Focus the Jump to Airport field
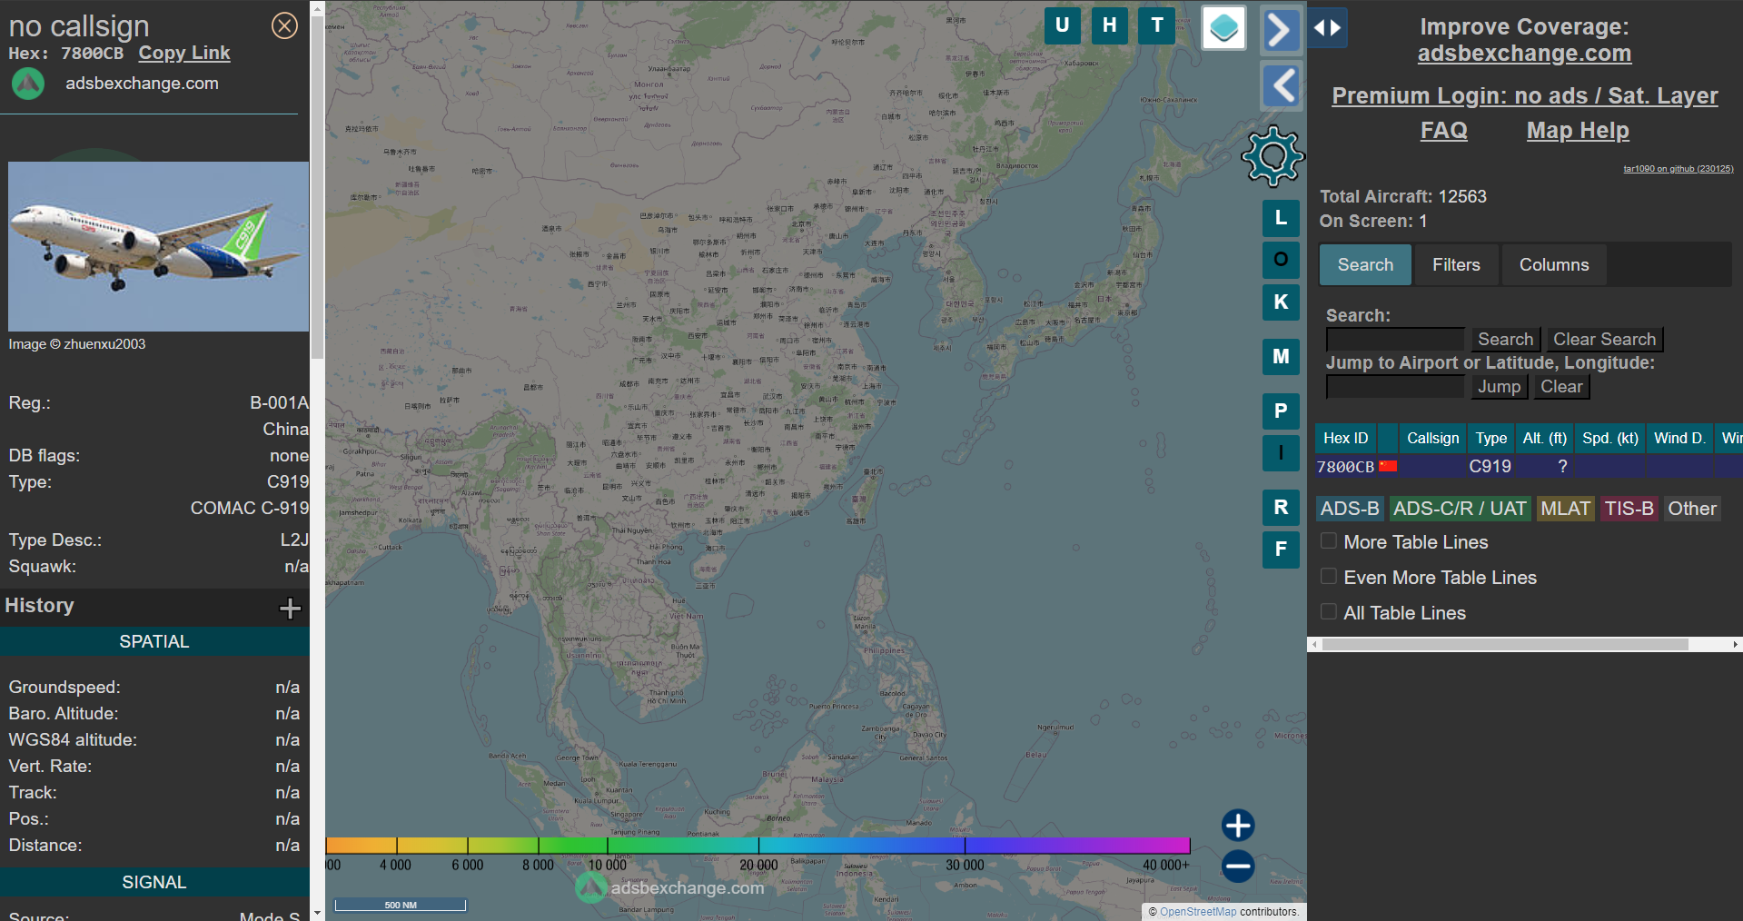This screenshot has height=921, width=1743. pyautogui.click(x=1395, y=386)
